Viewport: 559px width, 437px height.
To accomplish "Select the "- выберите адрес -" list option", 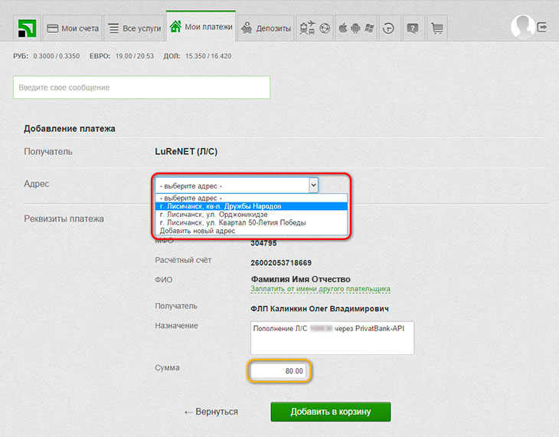I will tap(251, 198).
